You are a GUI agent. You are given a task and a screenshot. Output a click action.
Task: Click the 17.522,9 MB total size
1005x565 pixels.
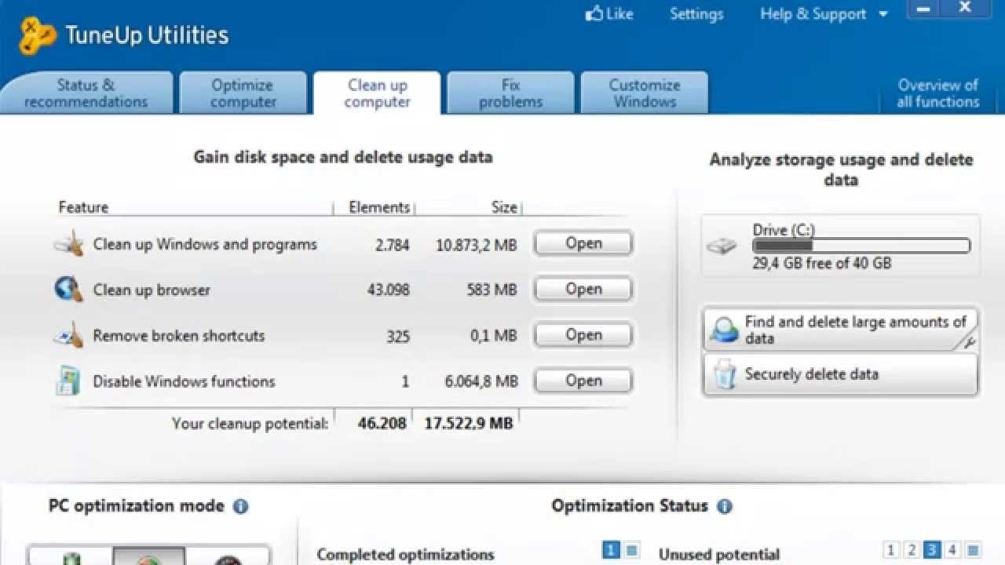(469, 424)
